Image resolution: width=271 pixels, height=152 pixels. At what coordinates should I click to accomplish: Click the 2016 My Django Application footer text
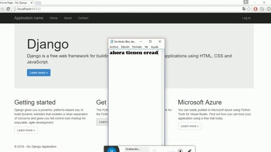tap(35, 147)
